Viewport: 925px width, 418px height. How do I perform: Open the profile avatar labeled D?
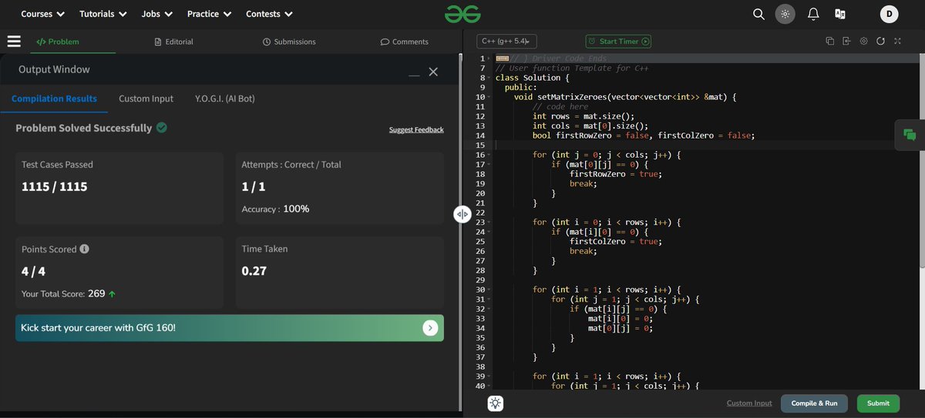[x=890, y=14]
